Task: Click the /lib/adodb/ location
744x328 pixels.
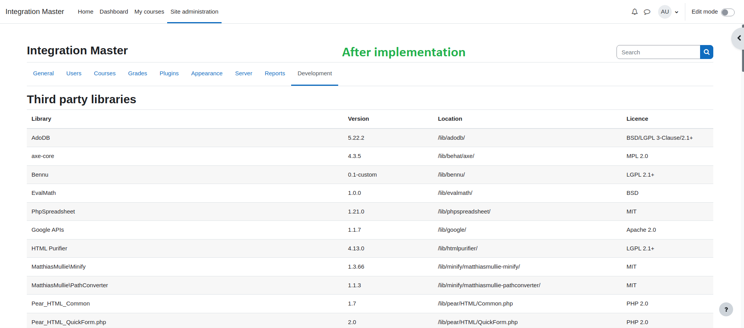Action: 451,138
